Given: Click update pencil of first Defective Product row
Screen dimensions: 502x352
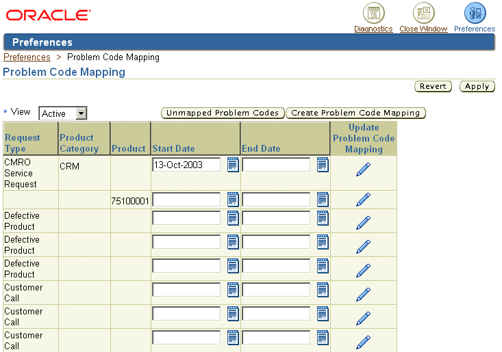Looking at the screenshot, I should [x=364, y=223].
